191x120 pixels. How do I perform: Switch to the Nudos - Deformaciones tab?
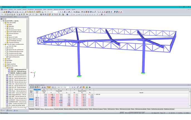[109, 109]
